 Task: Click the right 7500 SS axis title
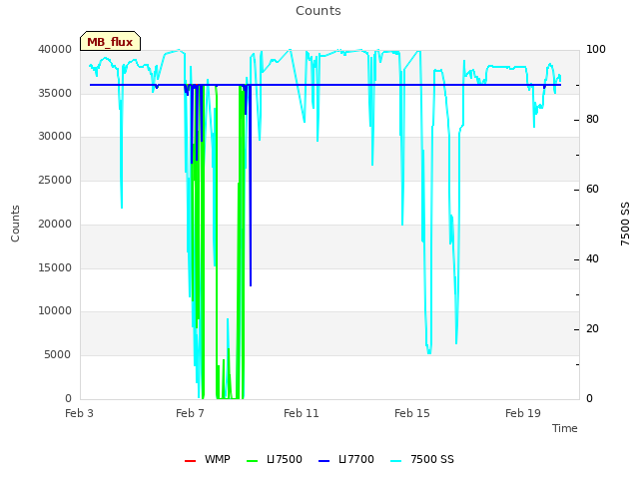(x=625, y=224)
